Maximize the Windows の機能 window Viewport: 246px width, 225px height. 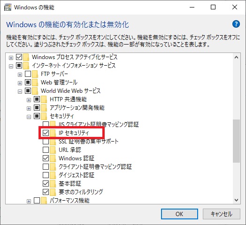click(213, 7)
